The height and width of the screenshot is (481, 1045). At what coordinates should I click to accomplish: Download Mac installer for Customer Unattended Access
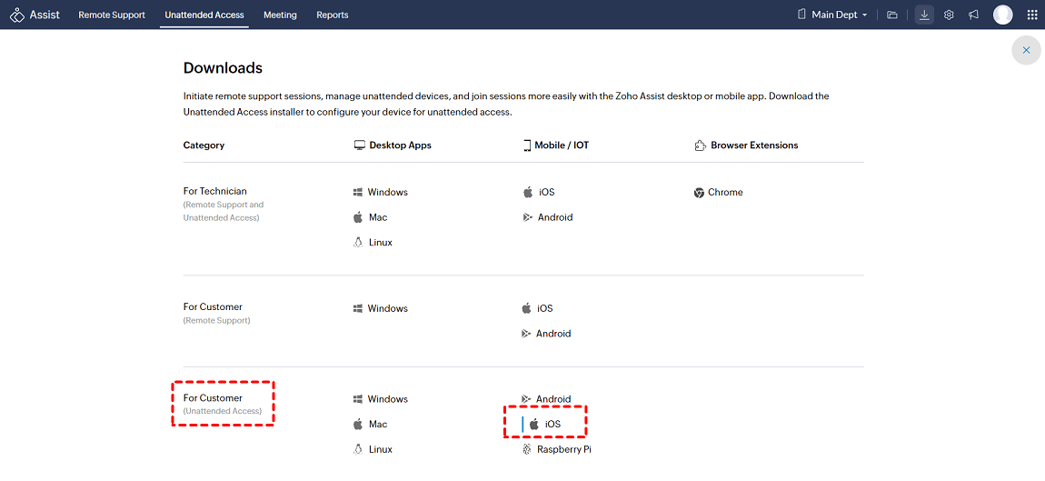(x=370, y=425)
